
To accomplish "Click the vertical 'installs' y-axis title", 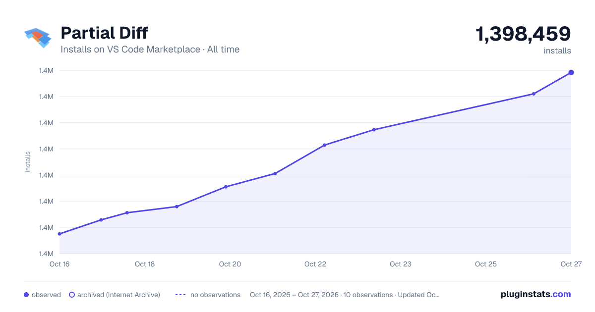I will (x=28, y=162).
